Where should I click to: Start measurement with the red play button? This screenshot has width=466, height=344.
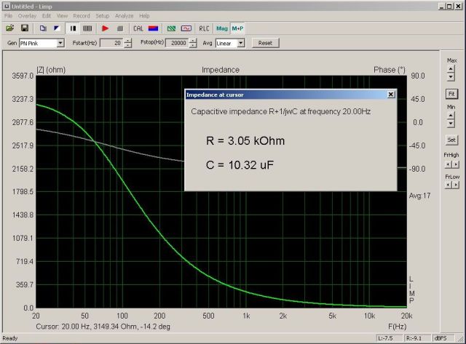(105, 28)
